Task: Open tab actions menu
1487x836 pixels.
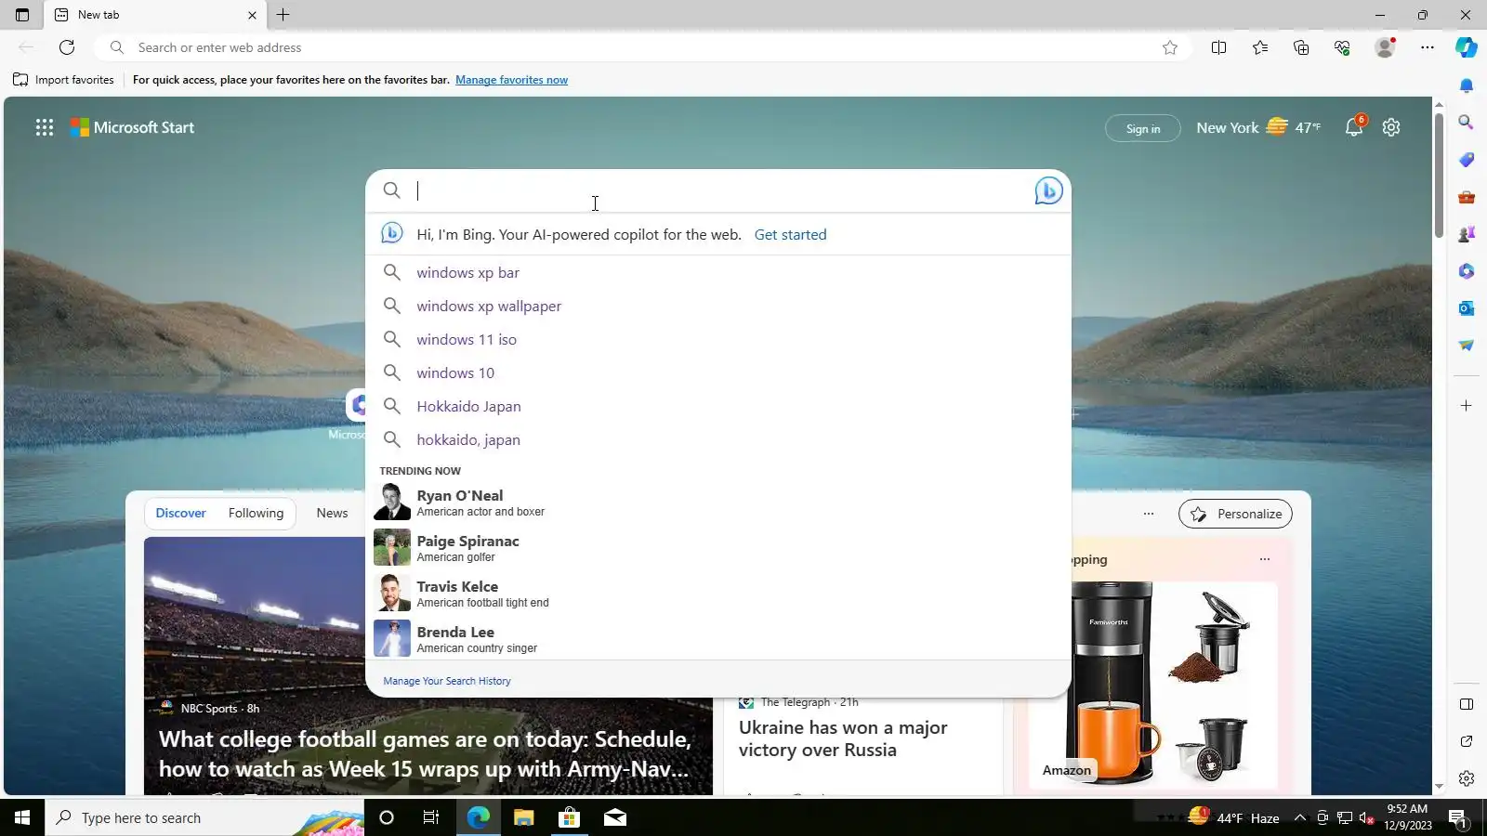Action: 22,15
